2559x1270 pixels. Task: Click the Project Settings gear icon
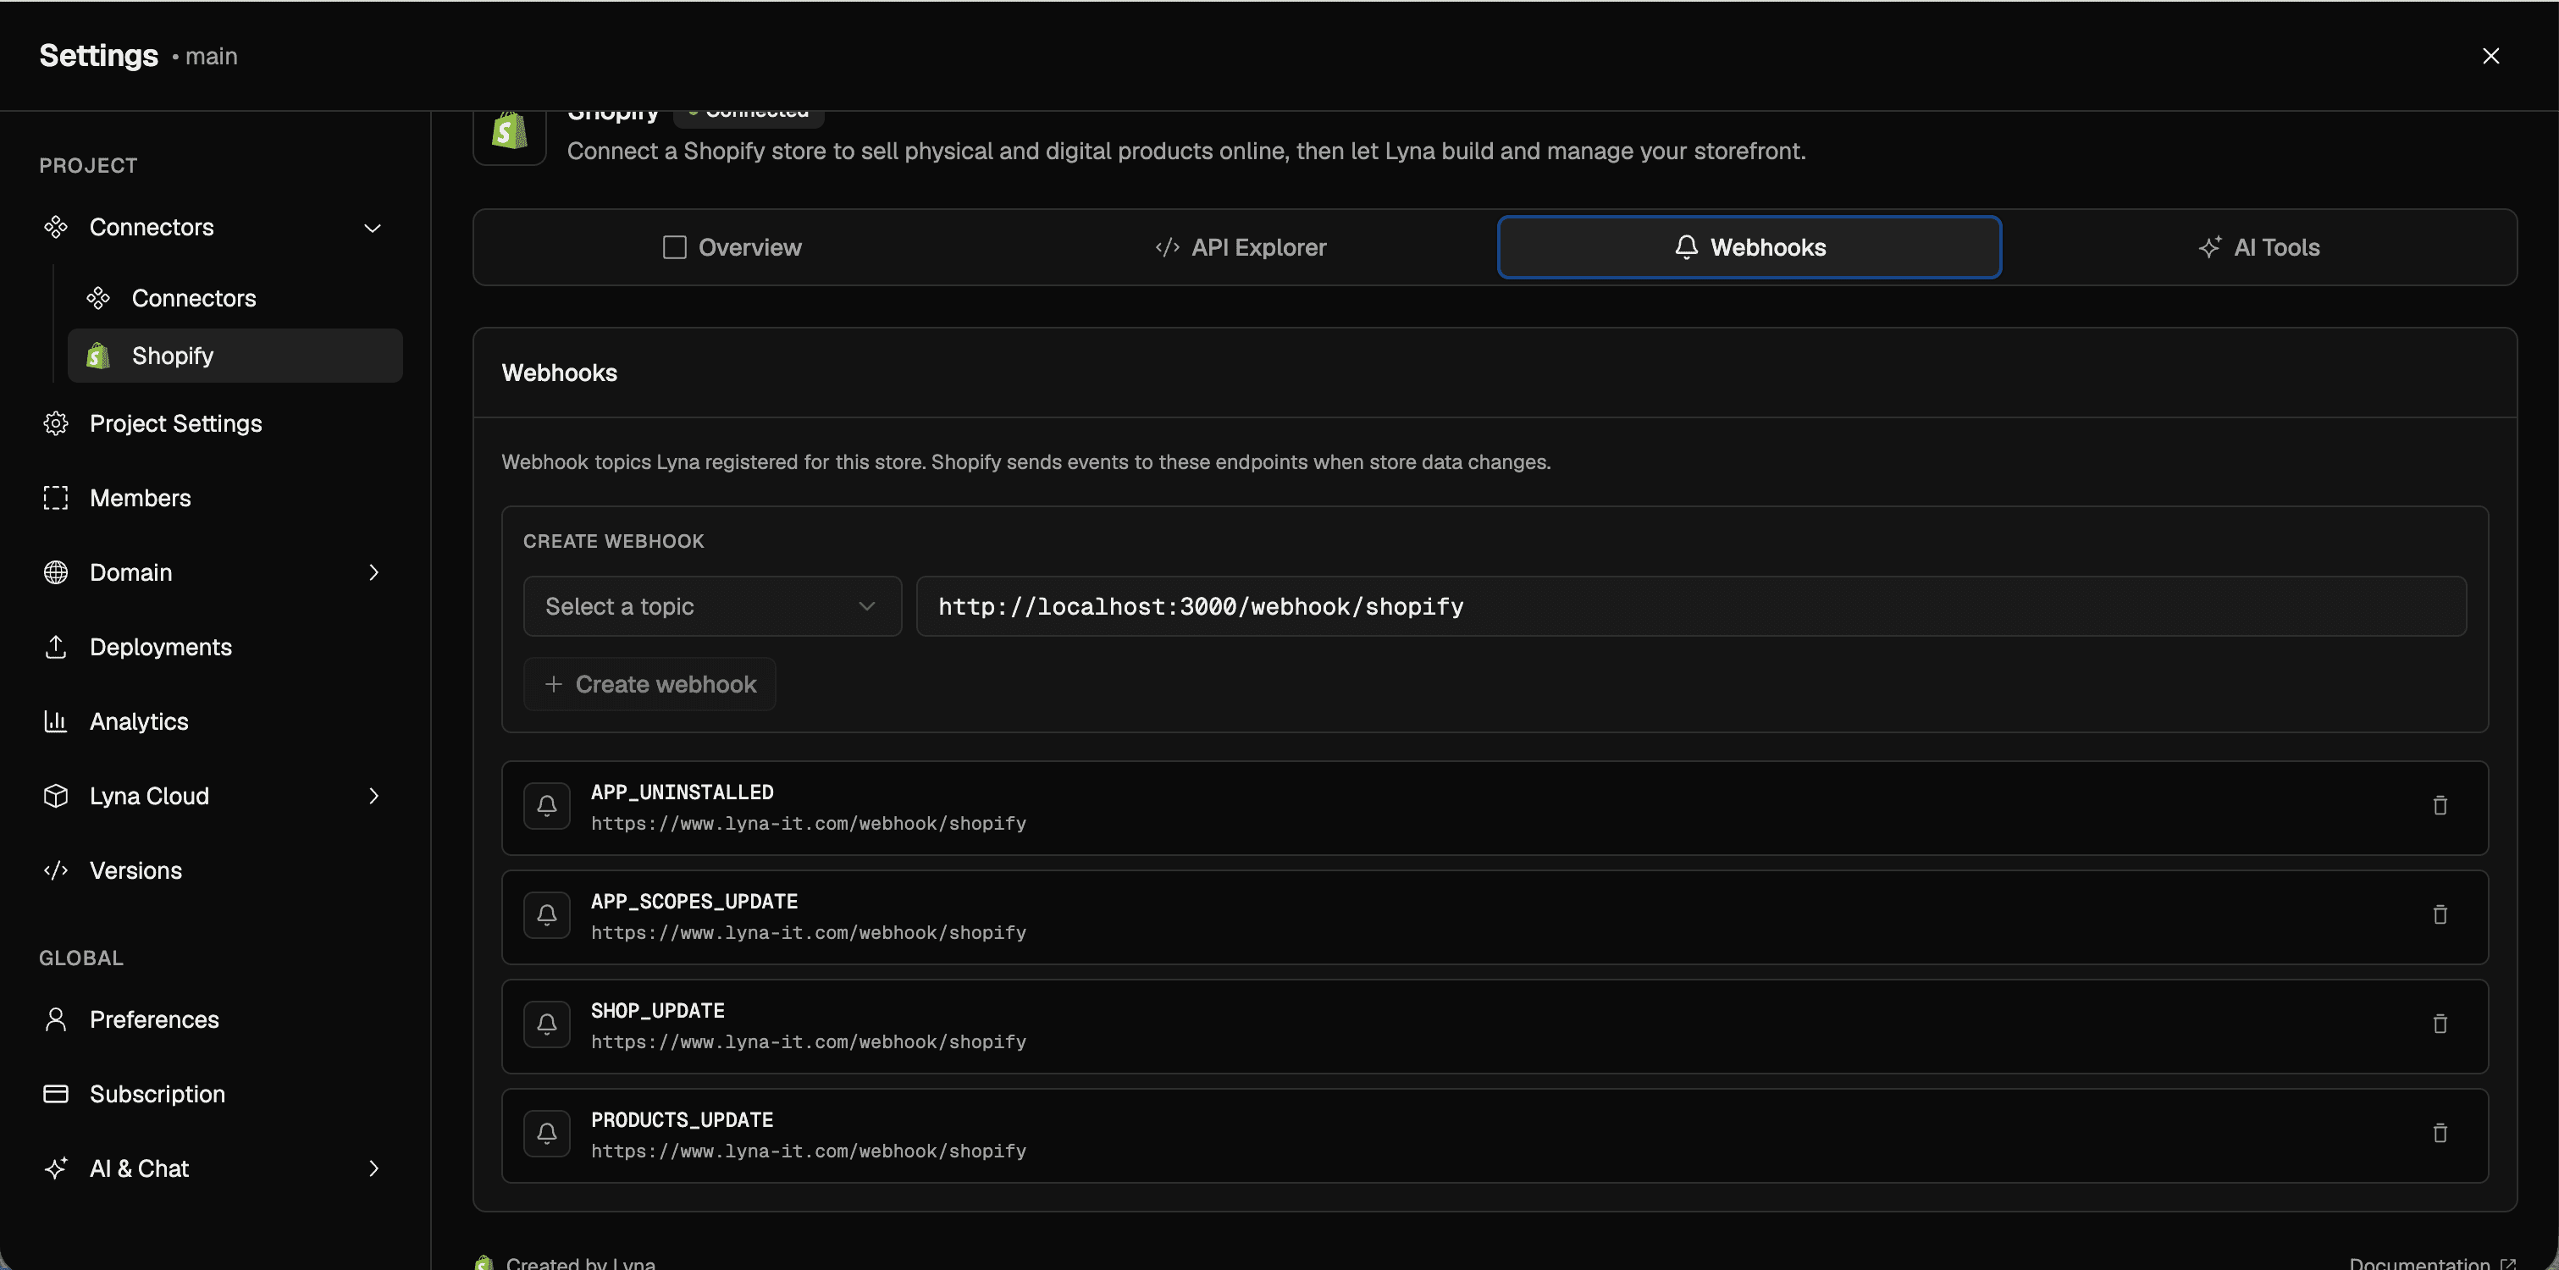pyautogui.click(x=56, y=424)
